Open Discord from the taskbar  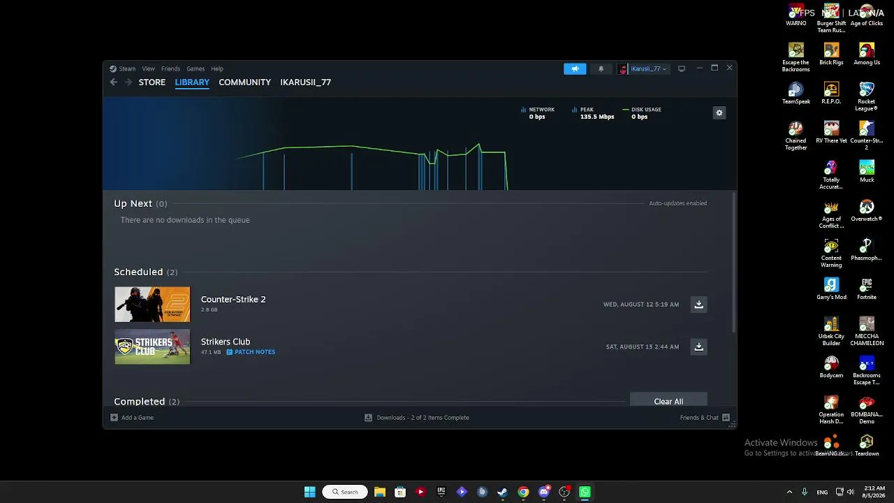click(544, 492)
